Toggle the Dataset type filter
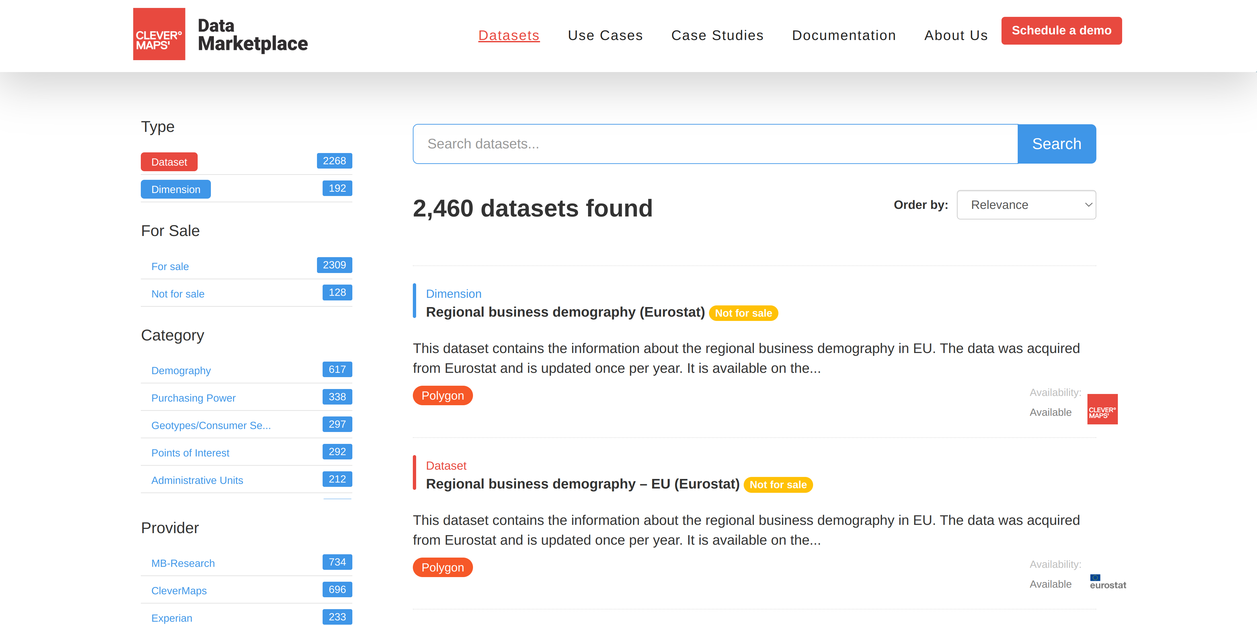The height and width of the screenshot is (626, 1257). pos(169,162)
